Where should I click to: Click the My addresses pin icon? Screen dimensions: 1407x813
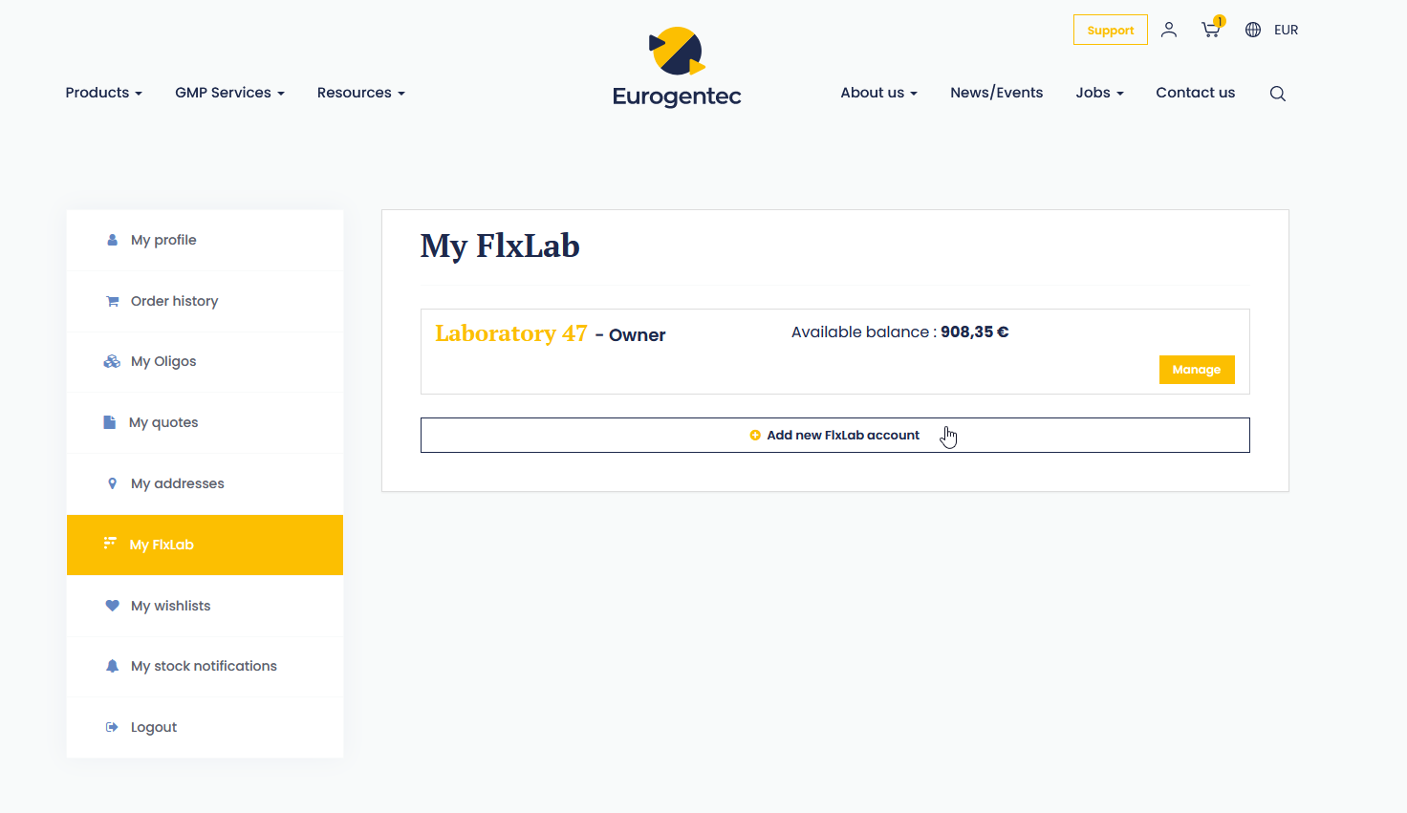(x=112, y=483)
